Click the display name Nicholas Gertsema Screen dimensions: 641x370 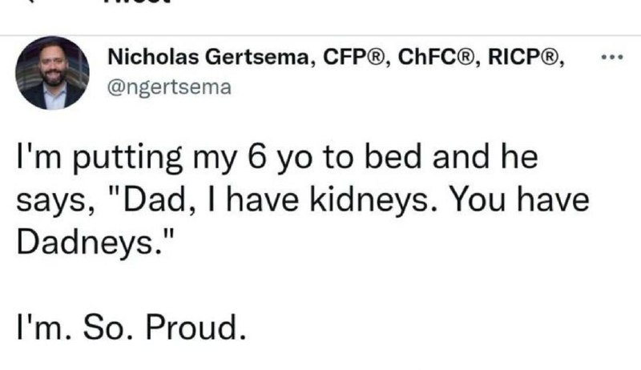click(208, 57)
